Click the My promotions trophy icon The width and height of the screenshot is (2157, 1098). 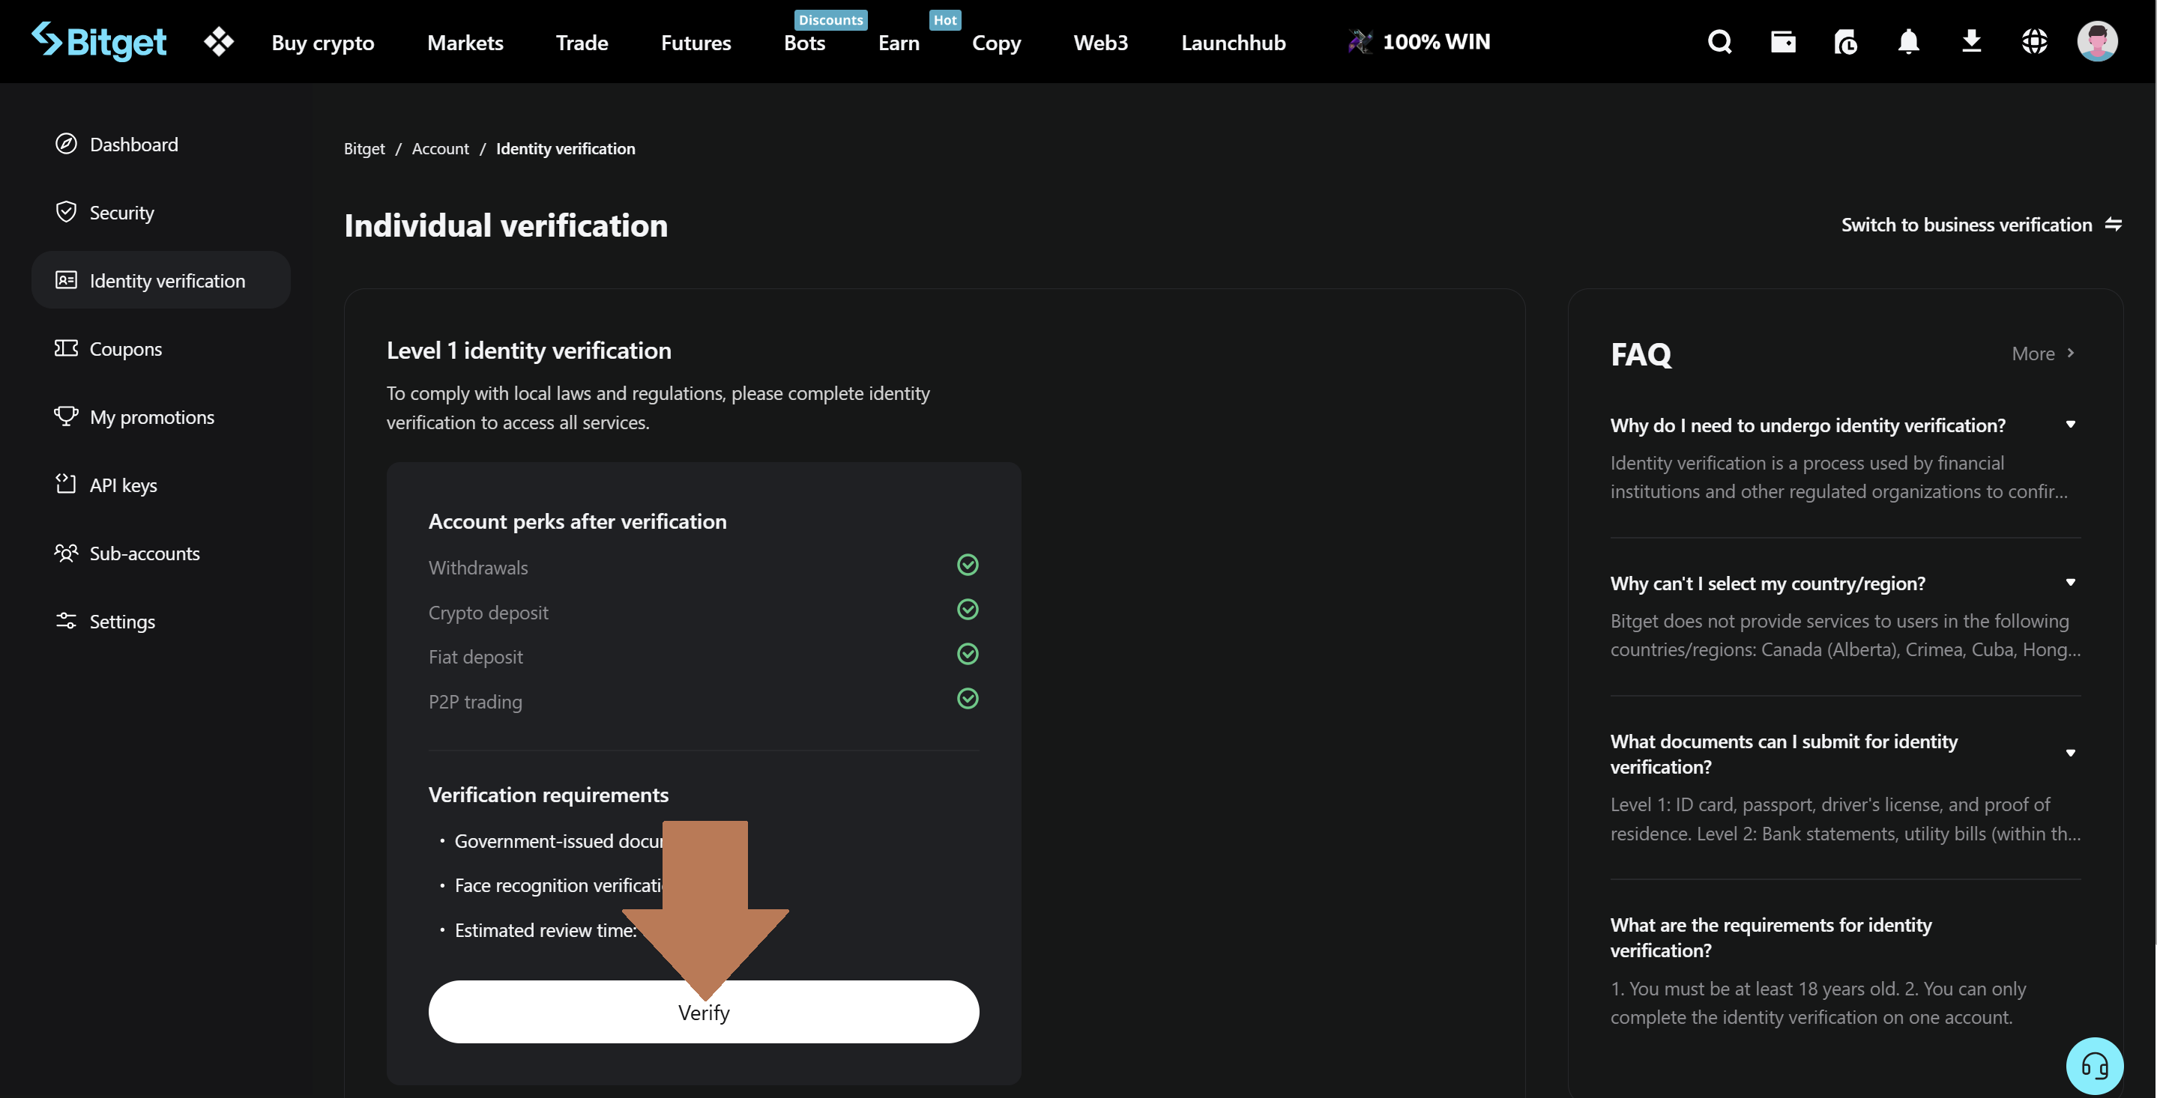tap(66, 416)
